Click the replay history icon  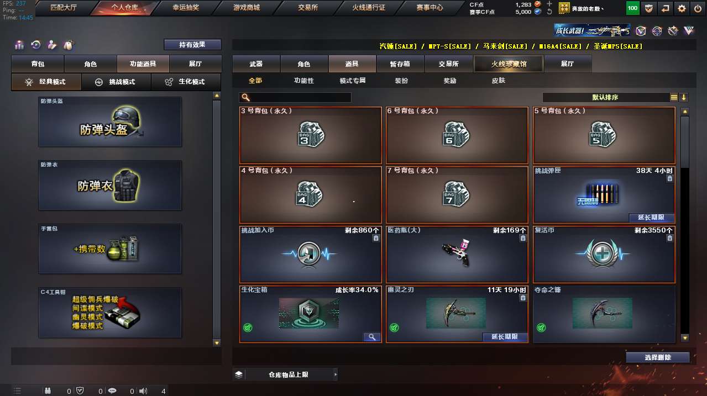point(35,45)
